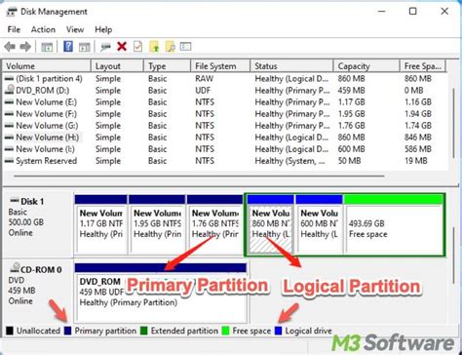Select the DVD_ROM 459 MB UDF block
Image resolution: width=462 pixels, height=355 pixels.
[161, 293]
